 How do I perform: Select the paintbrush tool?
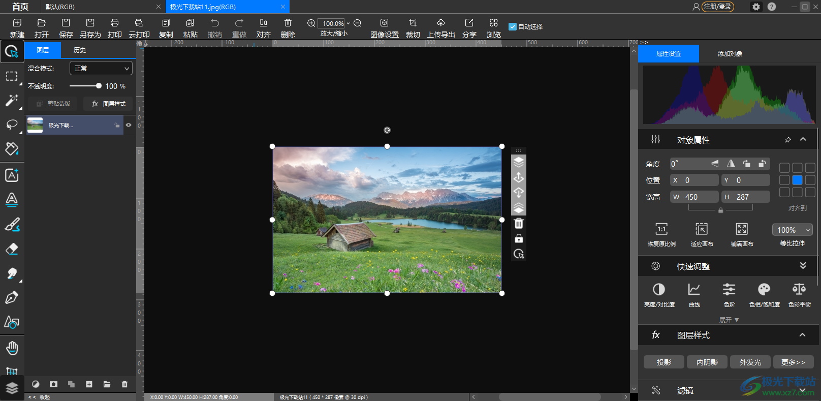click(x=12, y=224)
